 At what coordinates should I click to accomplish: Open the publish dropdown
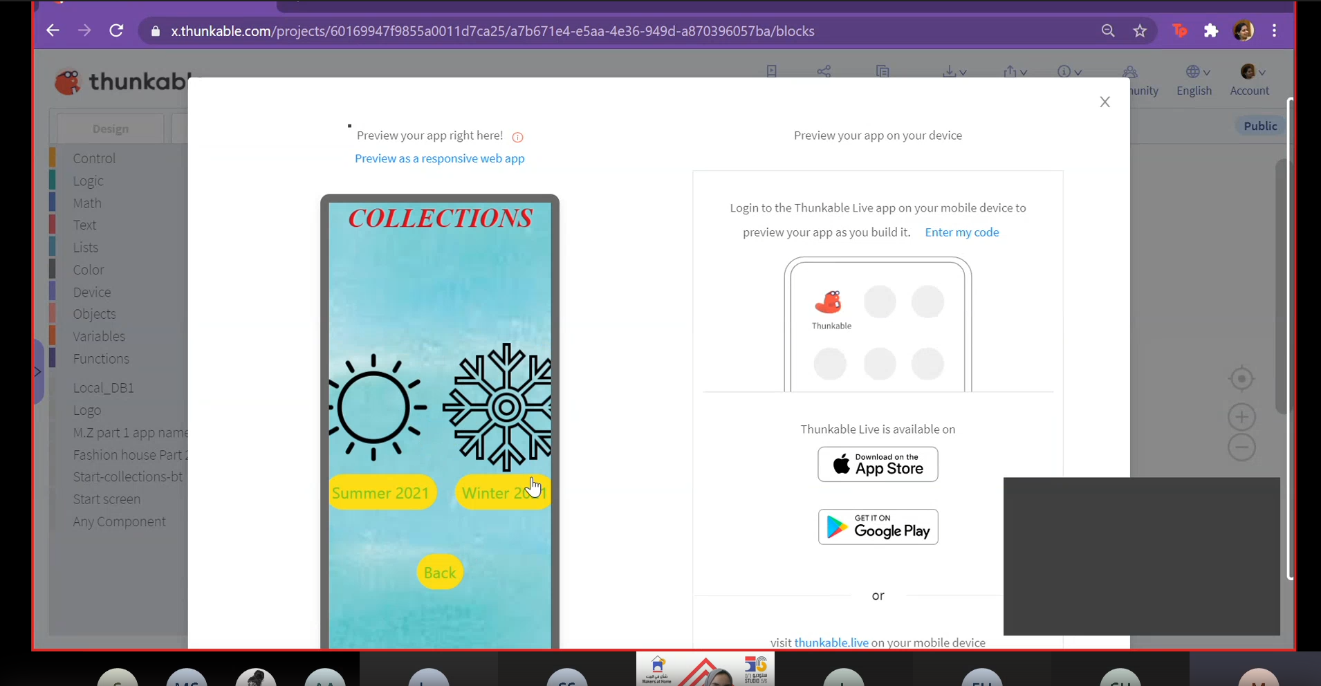(1015, 71)
